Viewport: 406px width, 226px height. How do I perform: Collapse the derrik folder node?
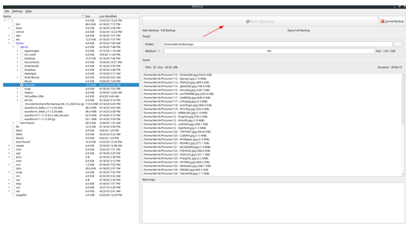(13, 47)
